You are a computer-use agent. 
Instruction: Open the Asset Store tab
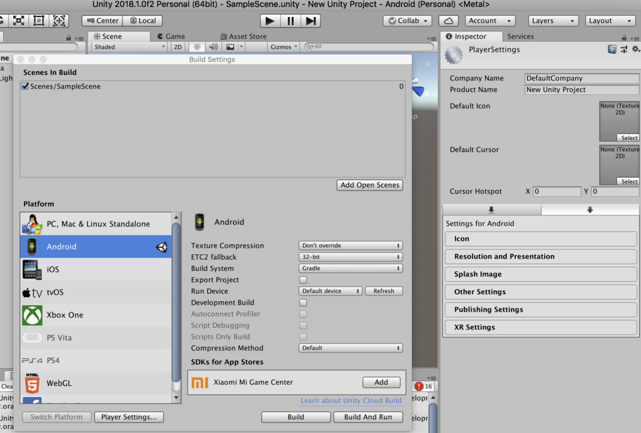coord(244,36)
